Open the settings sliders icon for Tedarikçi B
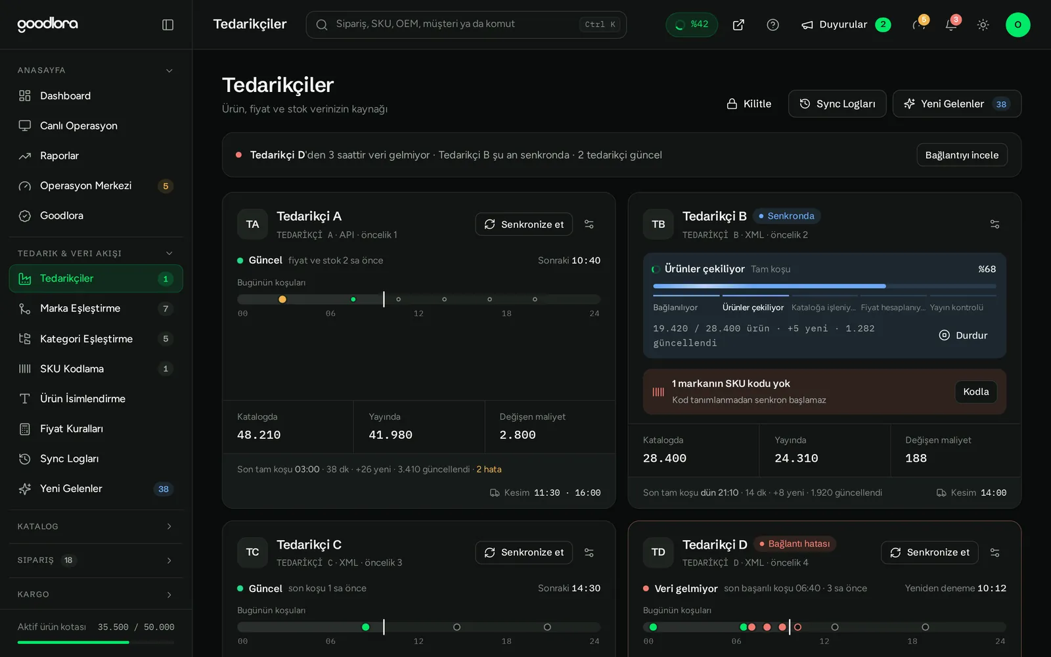Screen dimensions: 1051x657 (995, 224)
